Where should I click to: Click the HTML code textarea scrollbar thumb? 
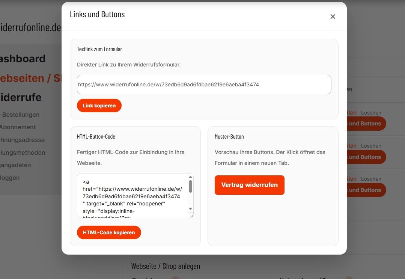coord(190,186)
